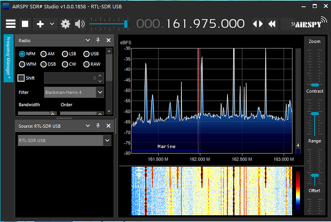Open the Radio panel options chevron
331x222 pixels.
click(x=88, y=41)
